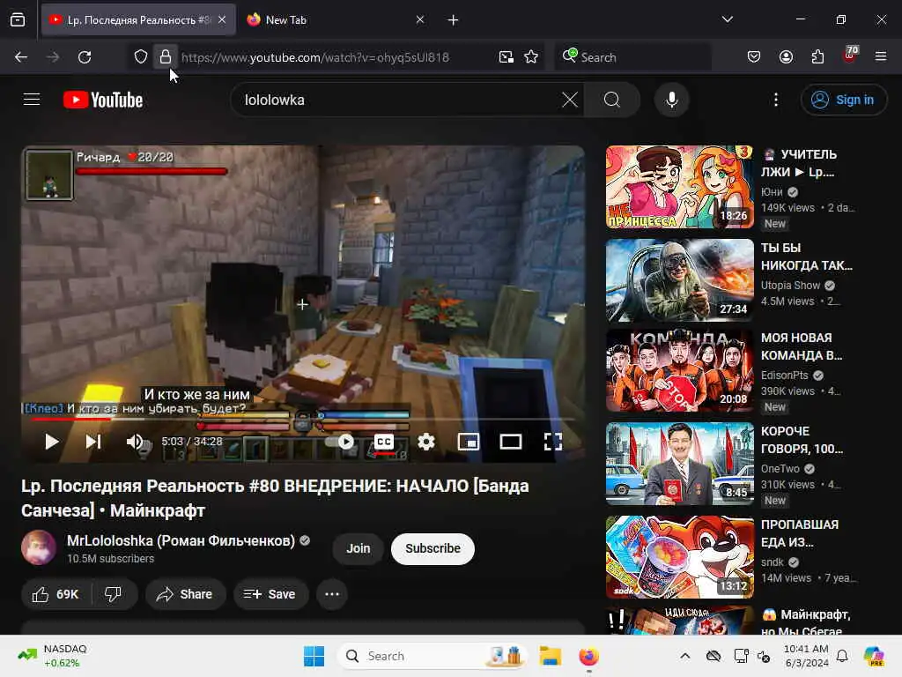
Task: View site security padlock info
Action: pyautogui.click(x=165, y=57)
